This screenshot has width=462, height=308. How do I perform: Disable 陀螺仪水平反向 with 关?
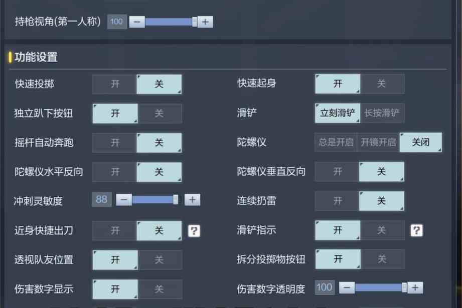click(159, 172)
